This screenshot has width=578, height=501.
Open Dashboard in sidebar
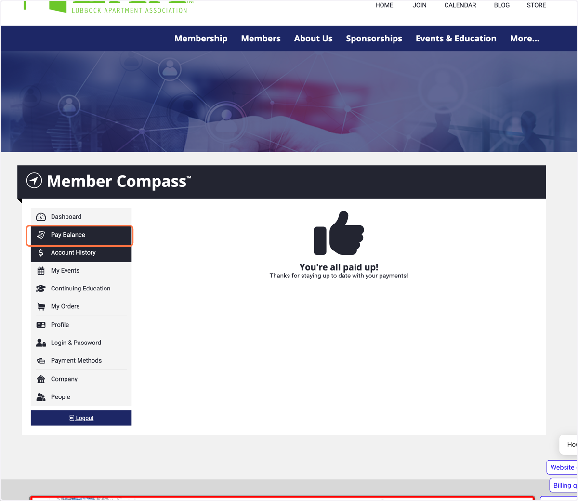pyautogui.click(x=81, y=217)
